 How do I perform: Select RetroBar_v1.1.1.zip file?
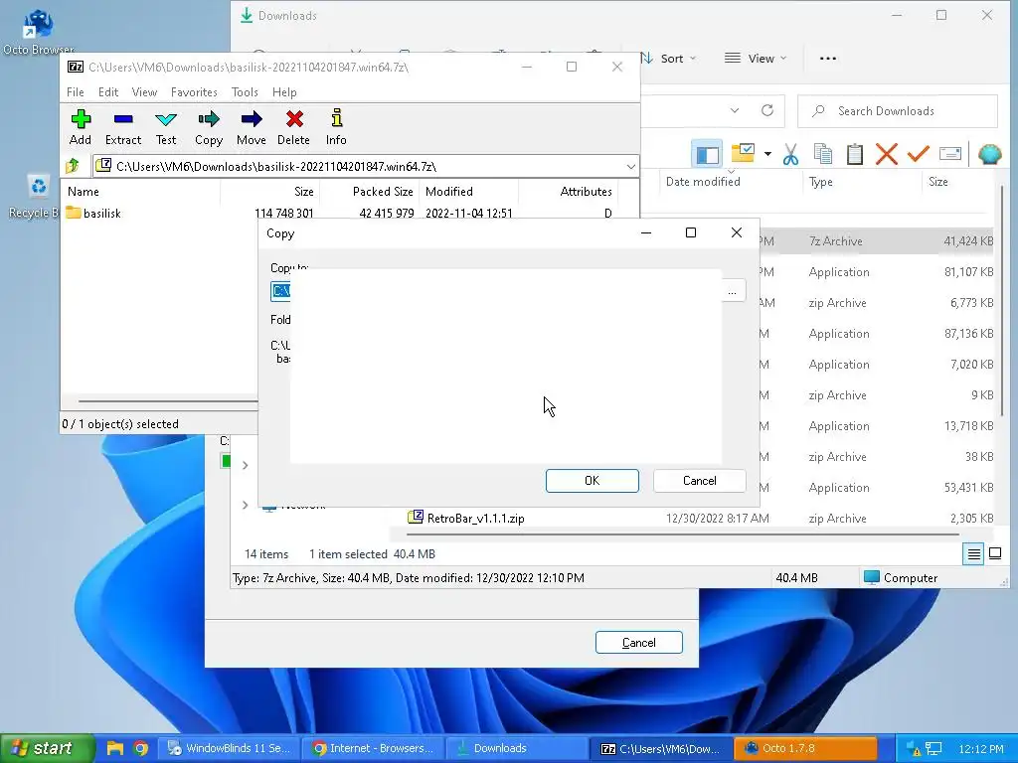(x=476, y=519)
